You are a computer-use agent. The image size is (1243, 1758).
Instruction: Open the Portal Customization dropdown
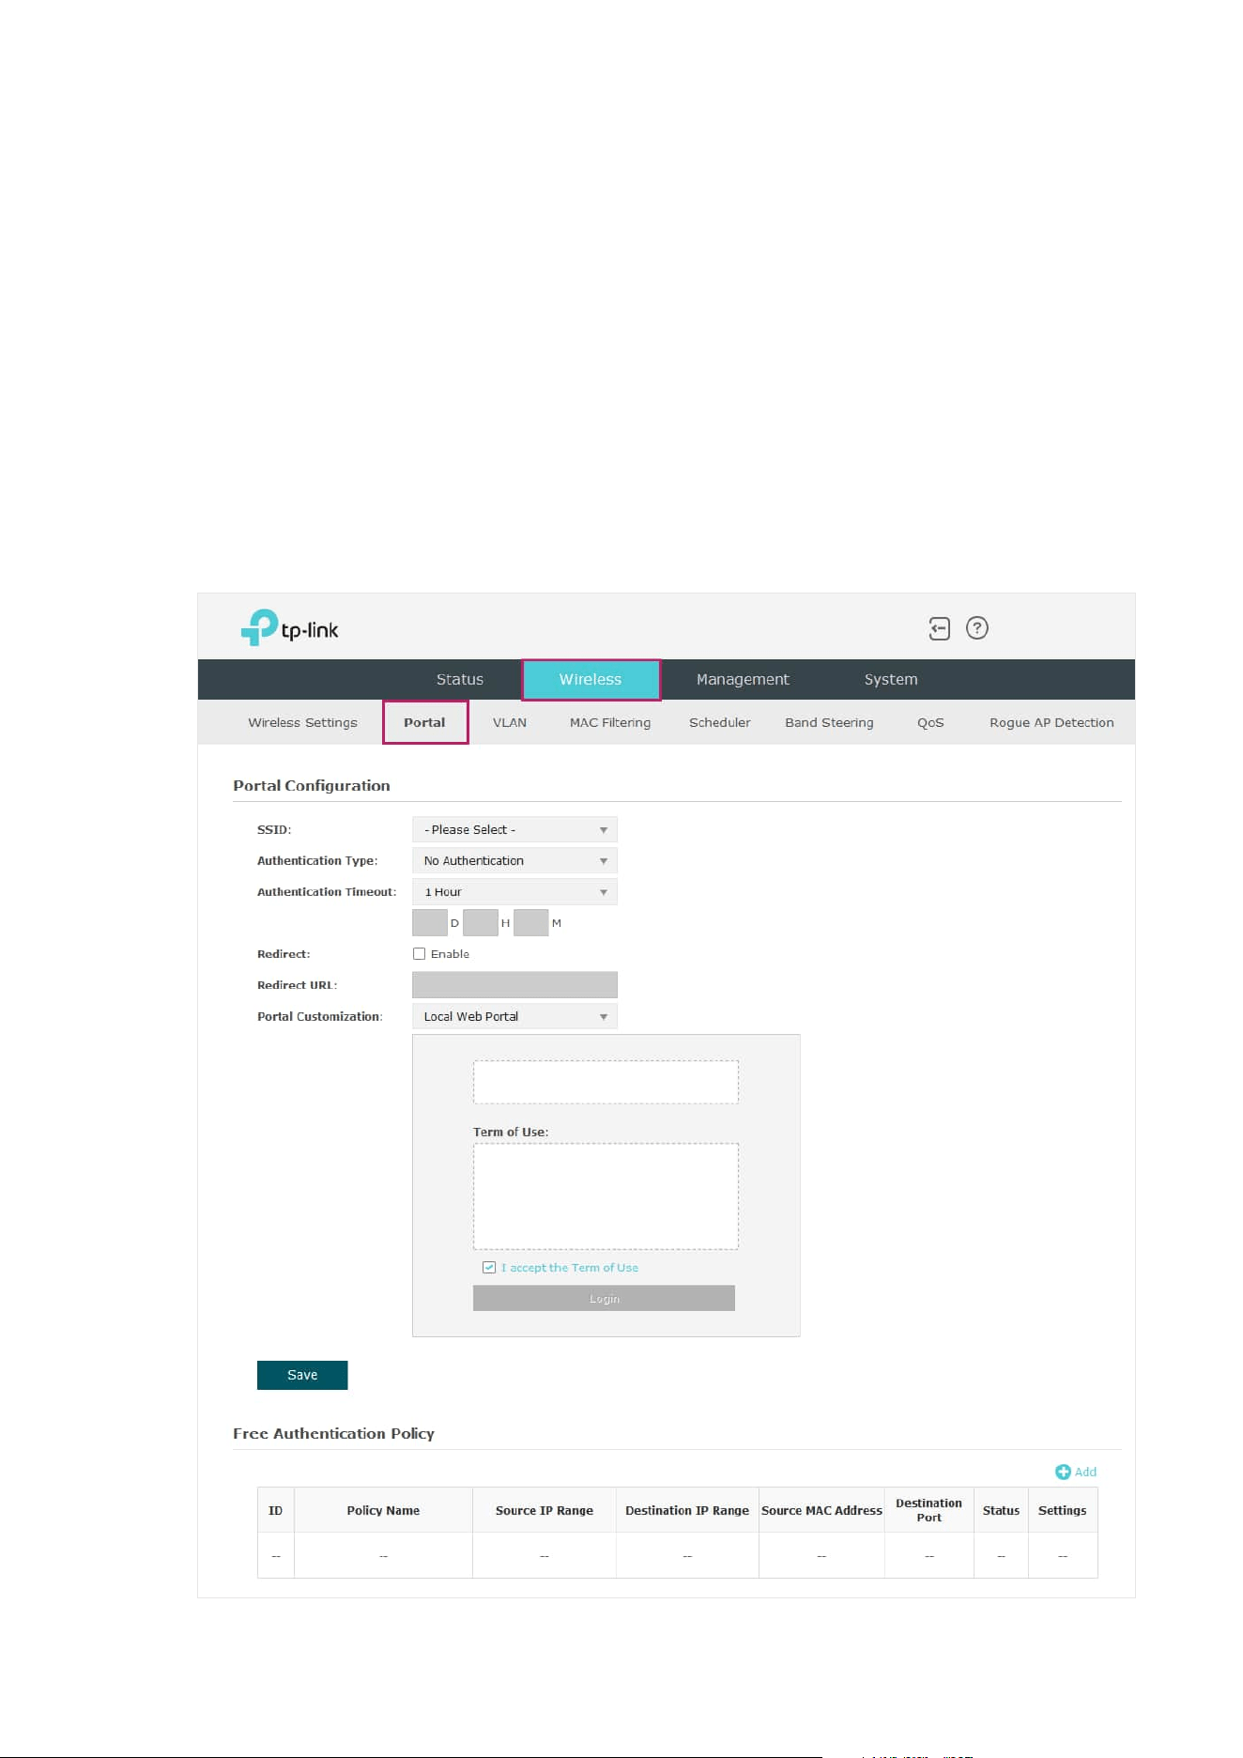pos(514,1016)
